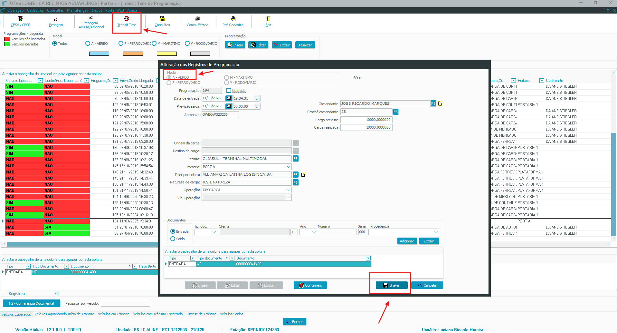Click the Aeronave input field
617x333 pixels.
point(220,115)
